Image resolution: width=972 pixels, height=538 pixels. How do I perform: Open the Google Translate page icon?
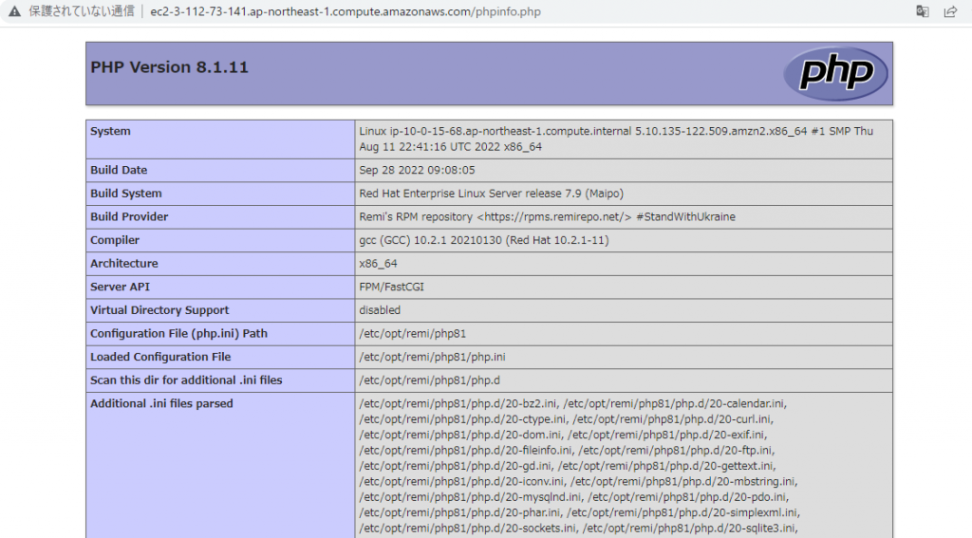922,11
